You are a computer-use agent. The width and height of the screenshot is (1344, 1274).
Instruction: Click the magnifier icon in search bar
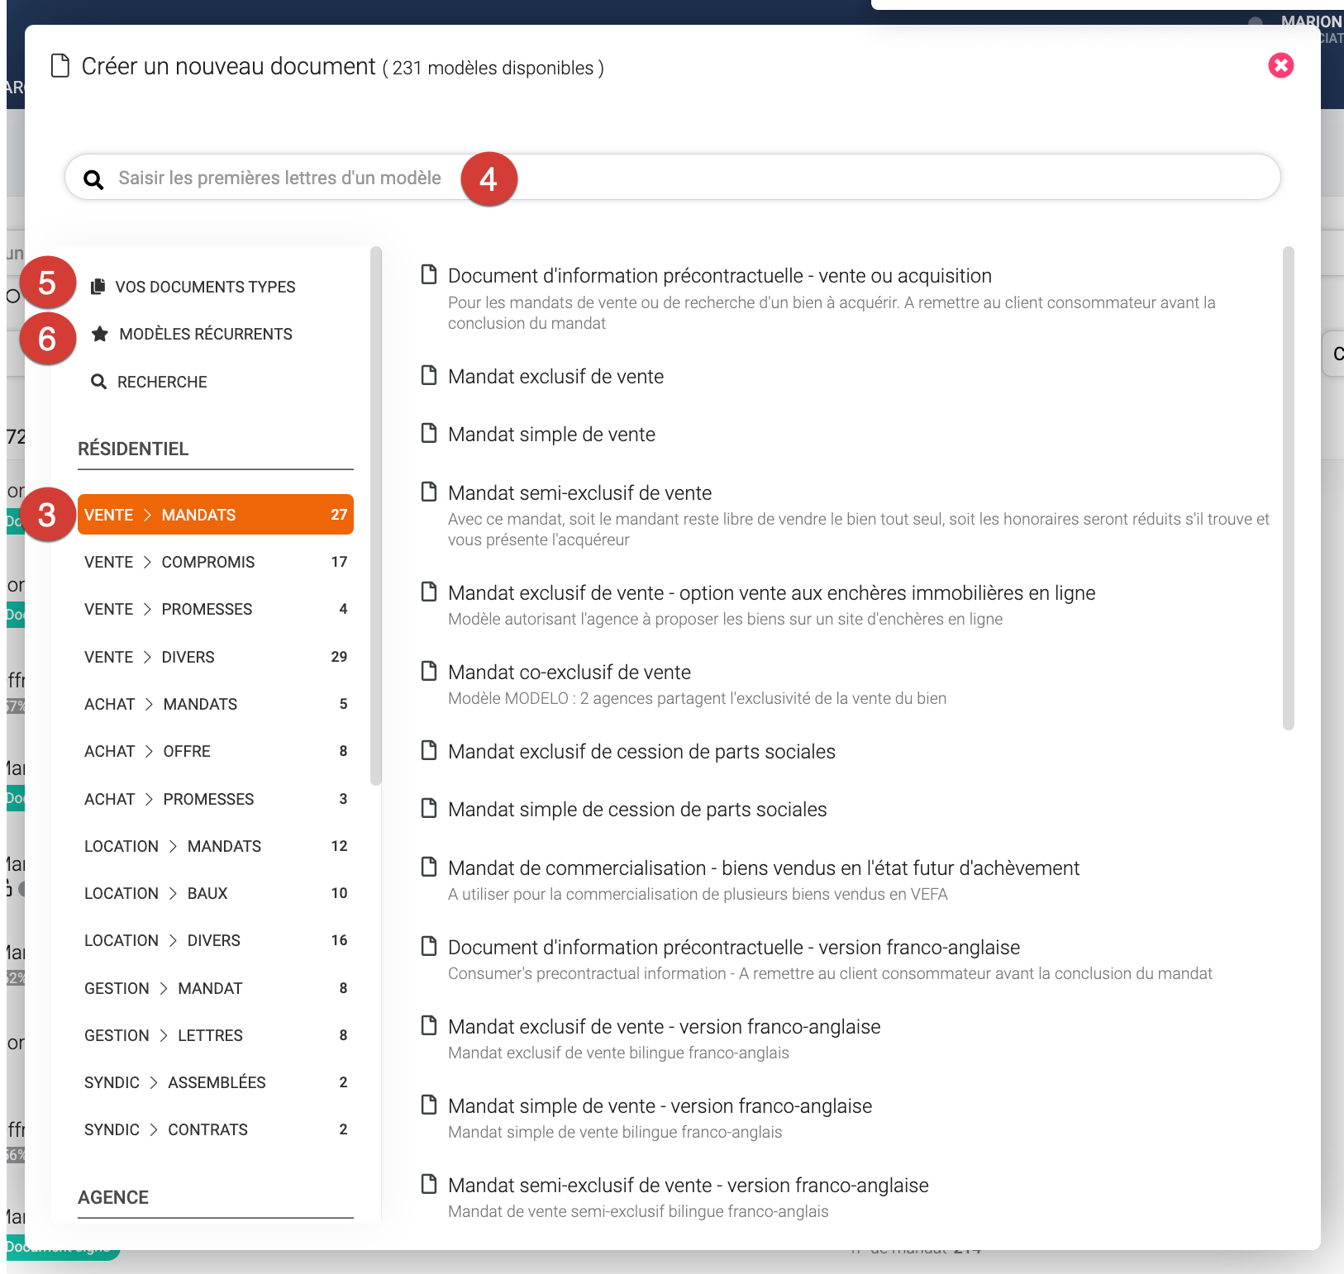tap(94, 179)
